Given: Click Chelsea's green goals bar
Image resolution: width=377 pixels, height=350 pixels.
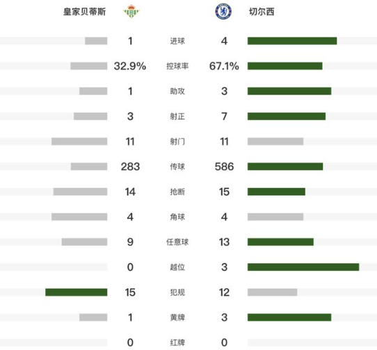Looking at the screenshot, I should click(292, 41).
